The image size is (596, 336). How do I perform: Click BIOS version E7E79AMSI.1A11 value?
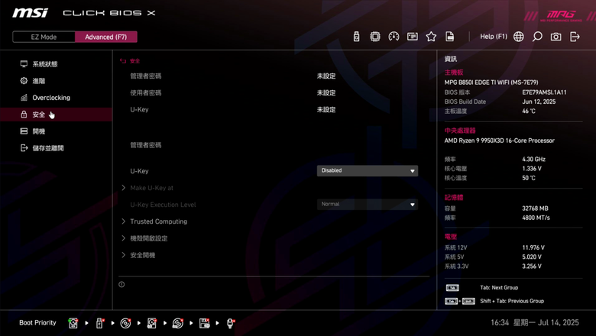point(544,92)
